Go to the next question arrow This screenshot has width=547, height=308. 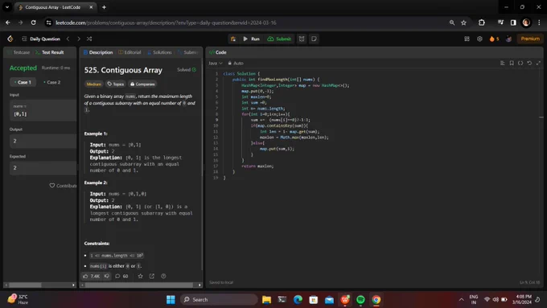pyautogui.click(x=79, y=39)
